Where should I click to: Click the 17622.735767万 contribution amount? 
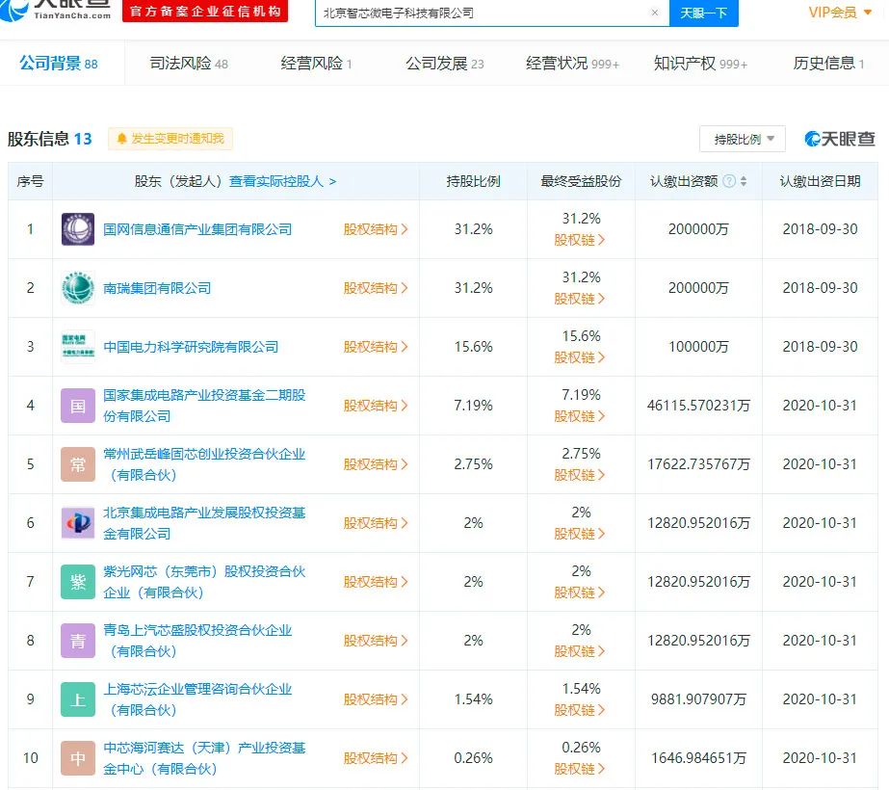pos(698,464)
